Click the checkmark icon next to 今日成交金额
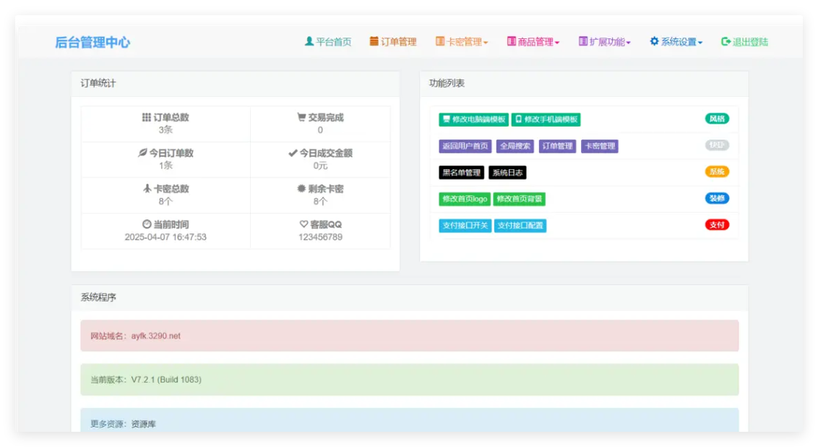The image size is (818, 447). 293,153
